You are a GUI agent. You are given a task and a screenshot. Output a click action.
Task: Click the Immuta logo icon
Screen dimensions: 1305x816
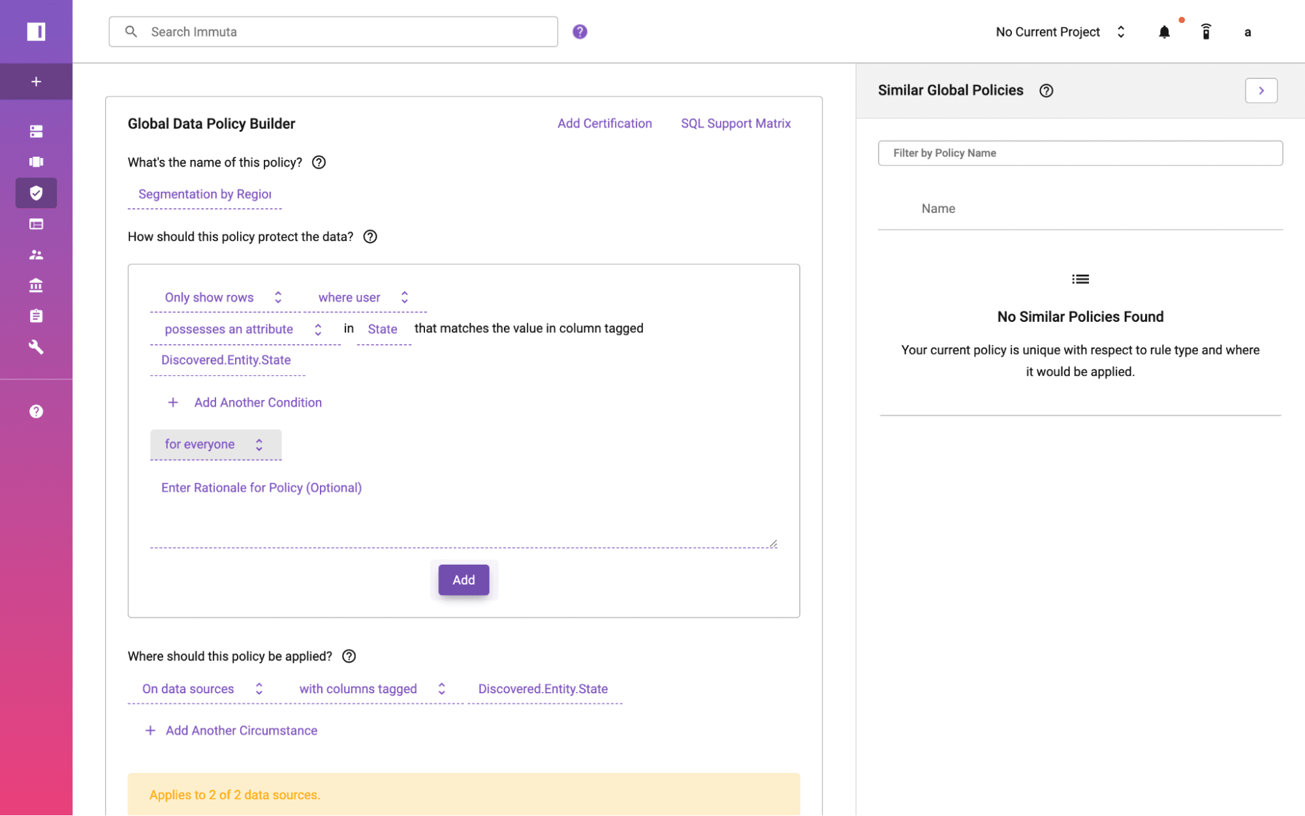click(x=36, y=31)
